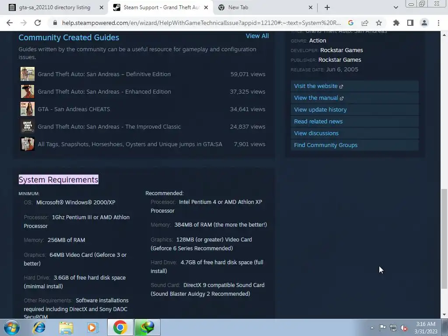448x336 pixels.
Task: Open Windows Media Player from taskbar
Action: [x=92, y=327]
